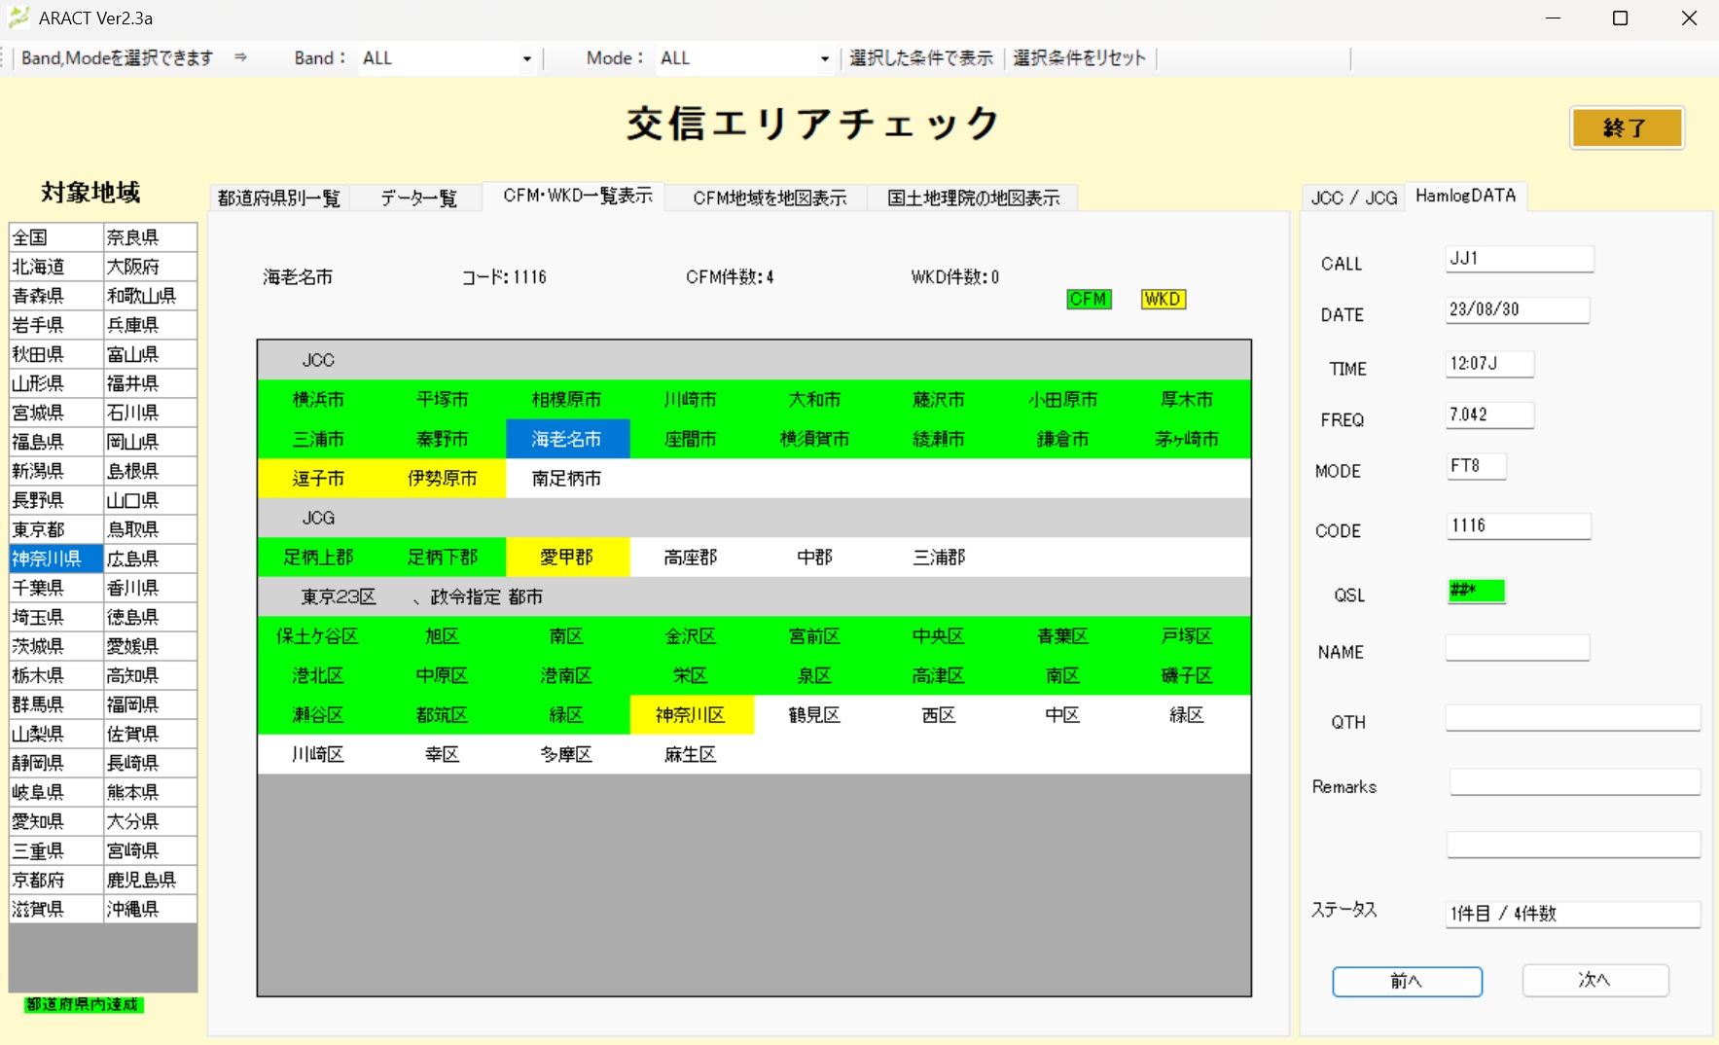
Task: Click the 川崎市 cell
Action: (x=691, y=400)
